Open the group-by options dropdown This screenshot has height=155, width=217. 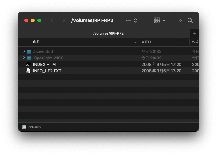tap(160, 20)
